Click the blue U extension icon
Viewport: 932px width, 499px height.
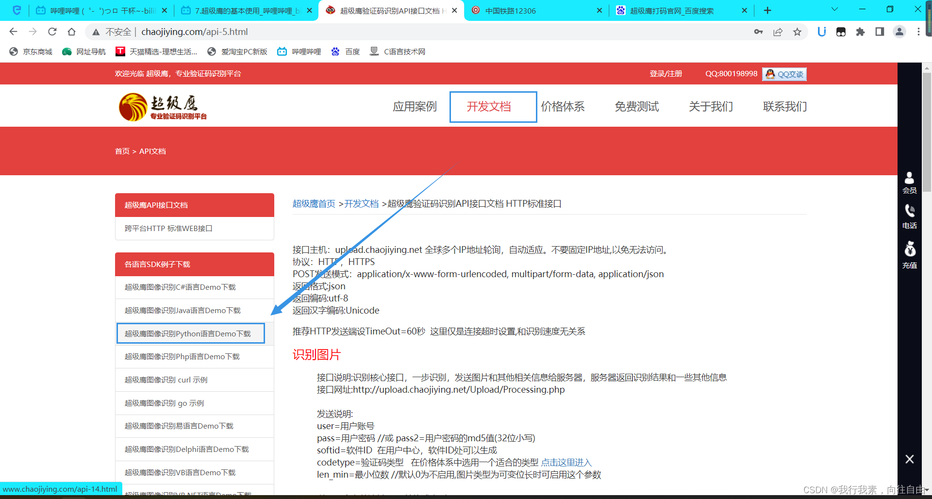tap(821, 32)
